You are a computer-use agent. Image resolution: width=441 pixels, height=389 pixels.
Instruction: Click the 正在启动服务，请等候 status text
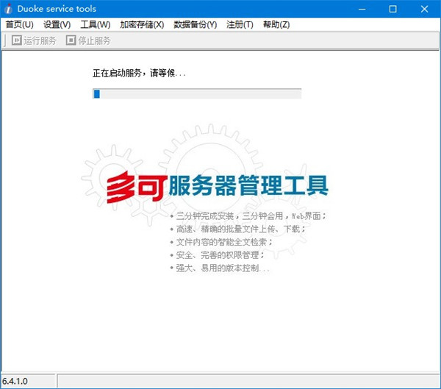pyautogui.click(x=139, y=74)
